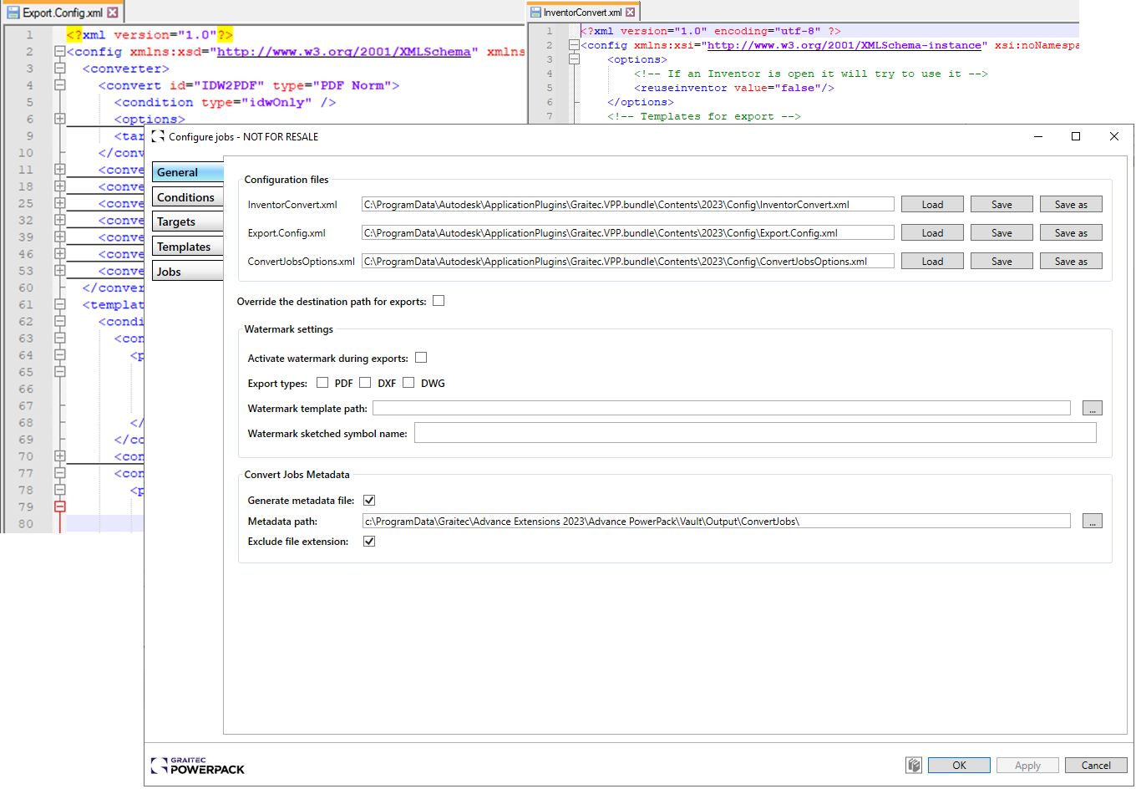Focus the InventorConvert.xml path field
This screenshot has height=789, width=1136.
pos(628,204)
